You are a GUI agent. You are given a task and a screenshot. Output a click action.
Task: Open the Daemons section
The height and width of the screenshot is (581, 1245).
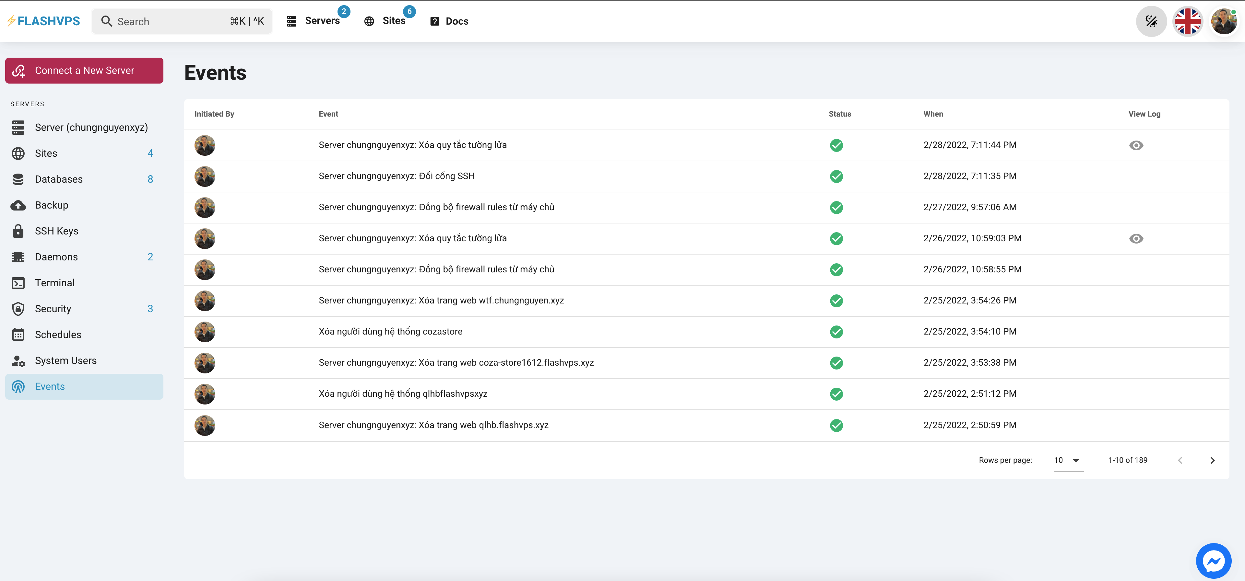[56, 256]
